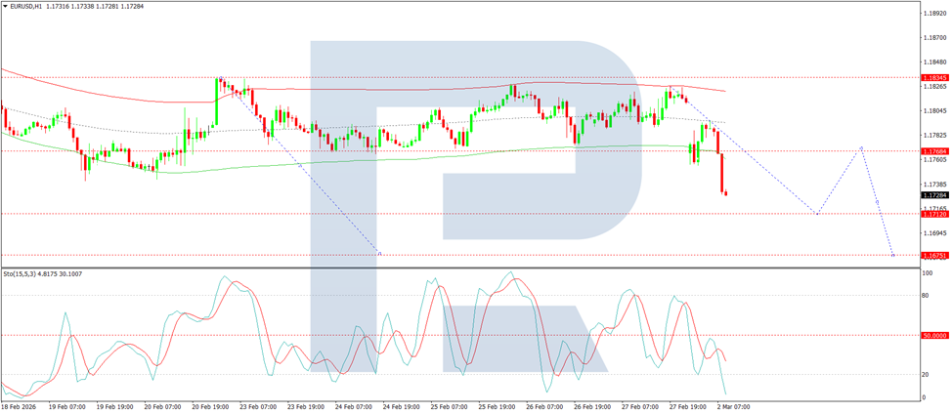
Task: Click the EURUSD,H1 chart title dropdown arrow
Action: pos(6,6)
